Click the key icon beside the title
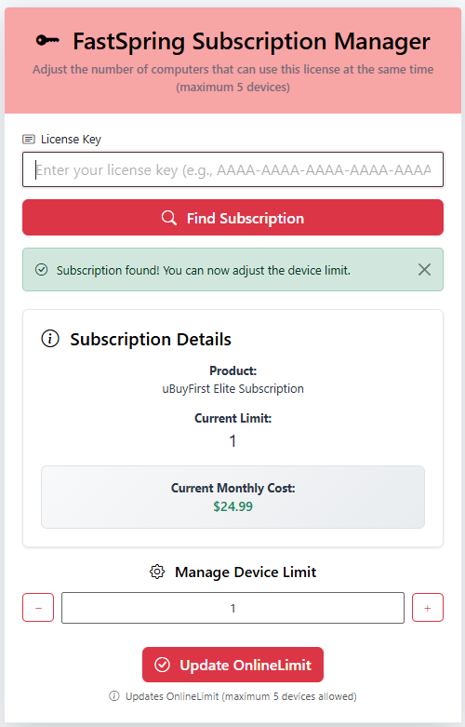 tap(47, 41)
